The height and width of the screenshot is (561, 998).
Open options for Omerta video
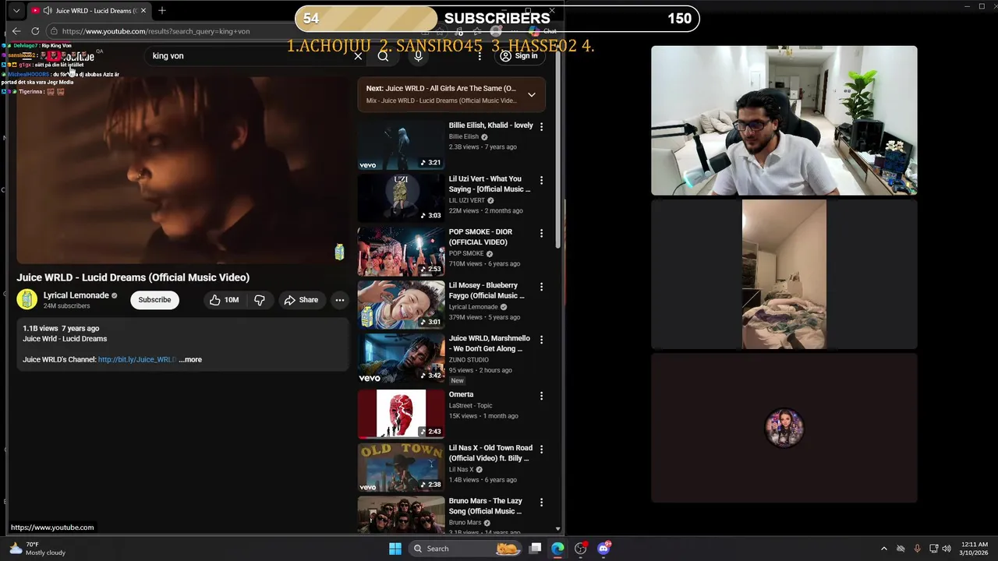pyautogui.click(x=541, y=396)
